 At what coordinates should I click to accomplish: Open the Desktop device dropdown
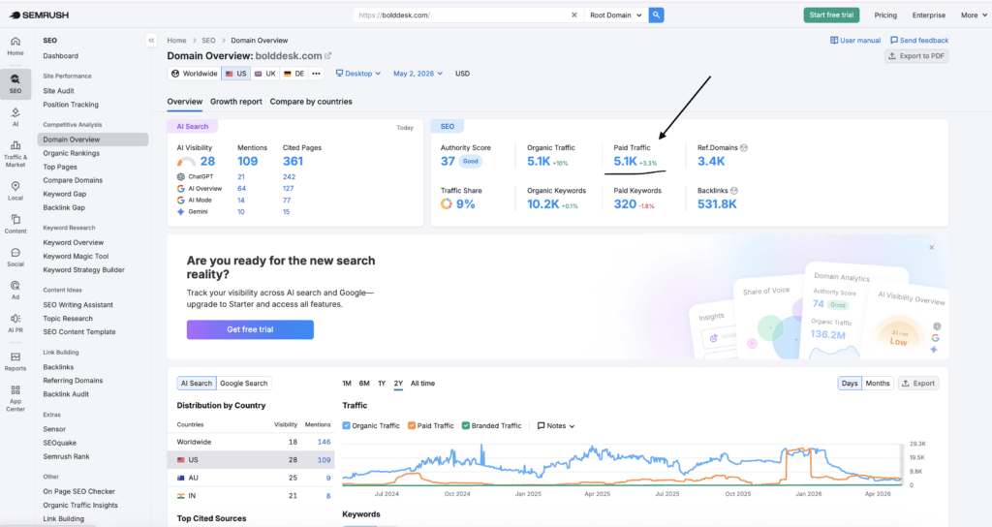pyautogui.click(x=358, y=74)
